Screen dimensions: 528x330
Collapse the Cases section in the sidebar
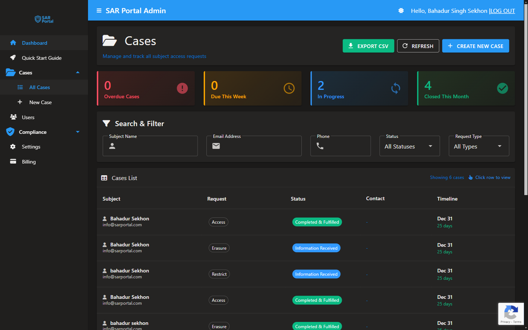coord(77,73)
